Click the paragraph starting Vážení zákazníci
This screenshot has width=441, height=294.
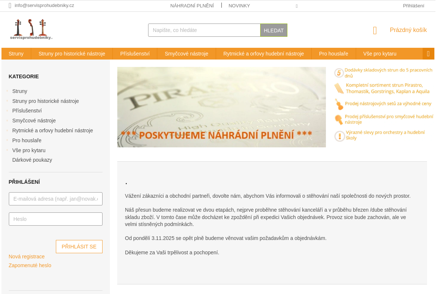pyautogui.click(x=268, y=196)
